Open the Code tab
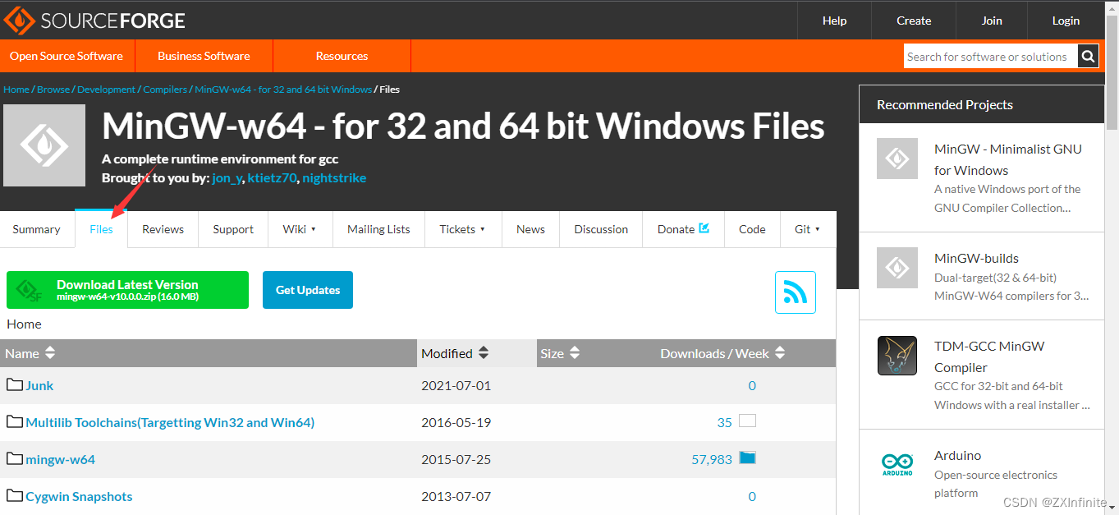Viewport: 1119px width, 515px height. pos(752,229)
